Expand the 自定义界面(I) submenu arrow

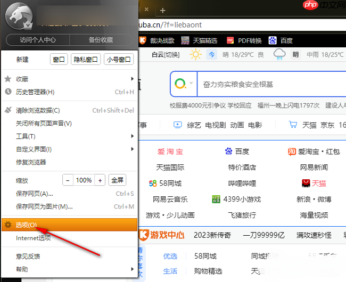(133, 149)
